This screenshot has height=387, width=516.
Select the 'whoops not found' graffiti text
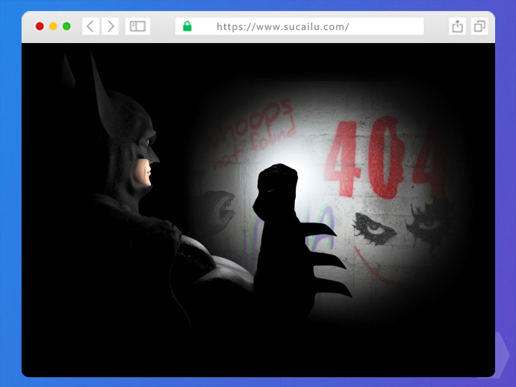(x=251, y=127)
